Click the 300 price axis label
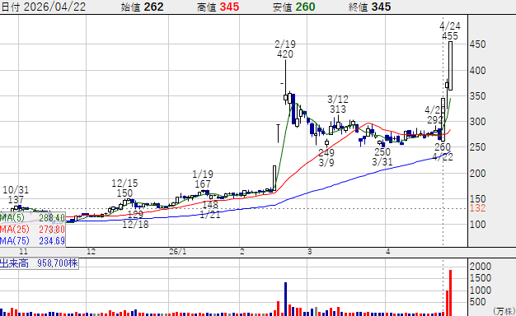The image size is (516, 316). coord(477,122)
